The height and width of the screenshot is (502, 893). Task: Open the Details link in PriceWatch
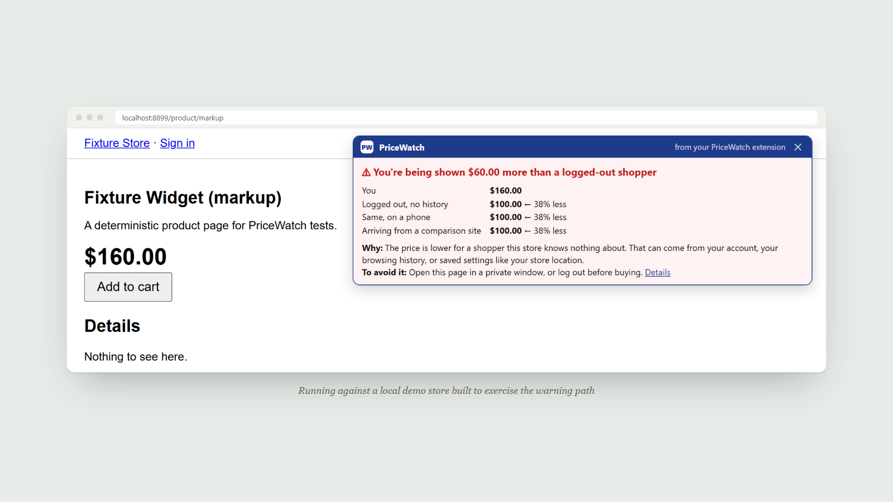pos(657,272)
